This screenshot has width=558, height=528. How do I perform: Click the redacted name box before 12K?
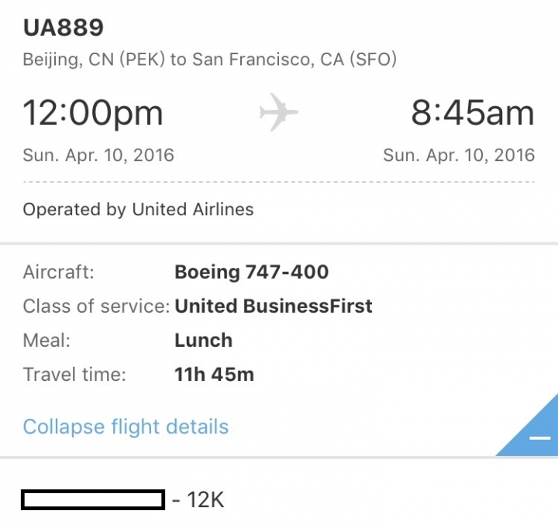[93, 499]
